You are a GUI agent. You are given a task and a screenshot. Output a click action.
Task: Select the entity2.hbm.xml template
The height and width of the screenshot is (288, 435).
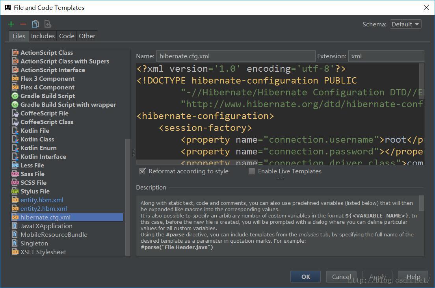pyautogui.click(x=67, y=208)
